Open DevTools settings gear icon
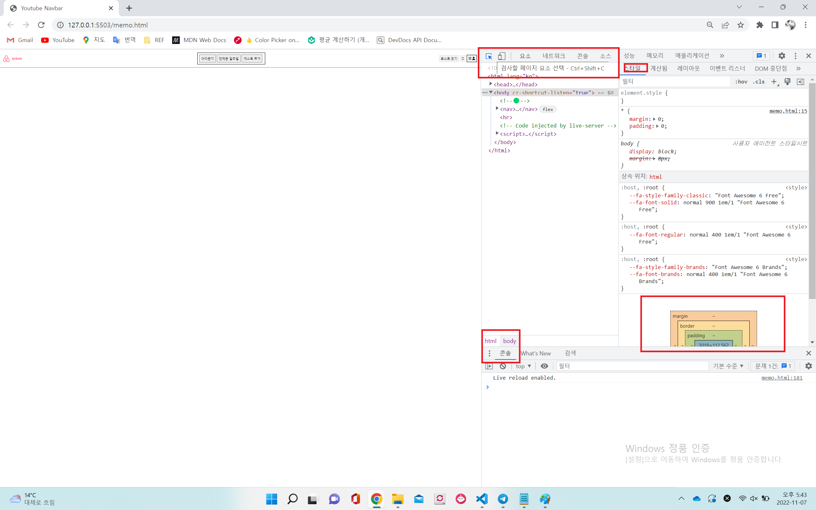 click(x=782, y=56)
